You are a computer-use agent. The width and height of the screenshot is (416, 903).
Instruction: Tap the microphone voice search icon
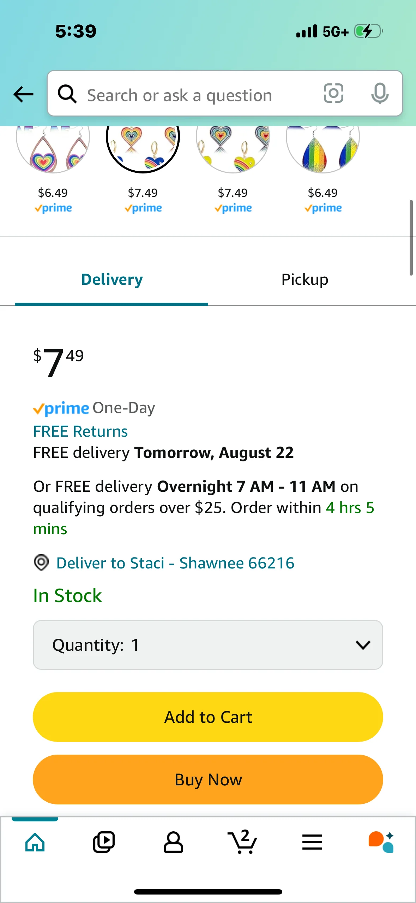380,94
